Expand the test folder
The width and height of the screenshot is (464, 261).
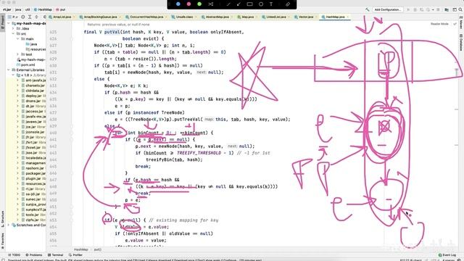tap(17, 54)
